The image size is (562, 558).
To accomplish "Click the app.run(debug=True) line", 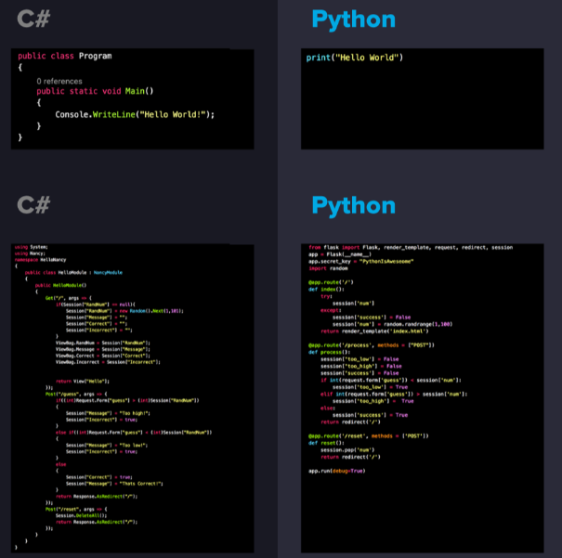I will click(336, 471).
